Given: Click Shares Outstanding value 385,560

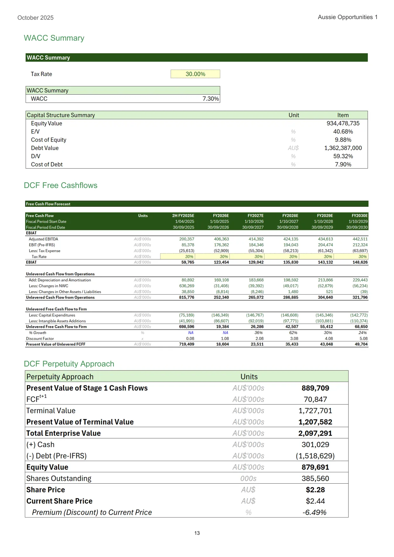Looking at the screenshot, I should (x=315, y=479).
